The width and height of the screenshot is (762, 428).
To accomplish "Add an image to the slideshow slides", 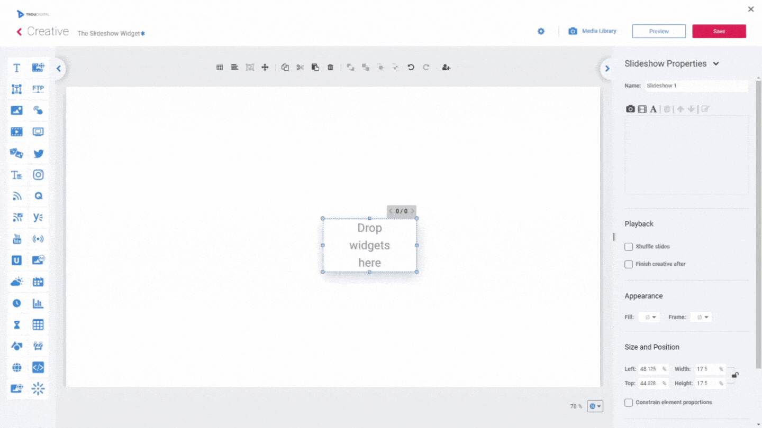I will (630, 109).
